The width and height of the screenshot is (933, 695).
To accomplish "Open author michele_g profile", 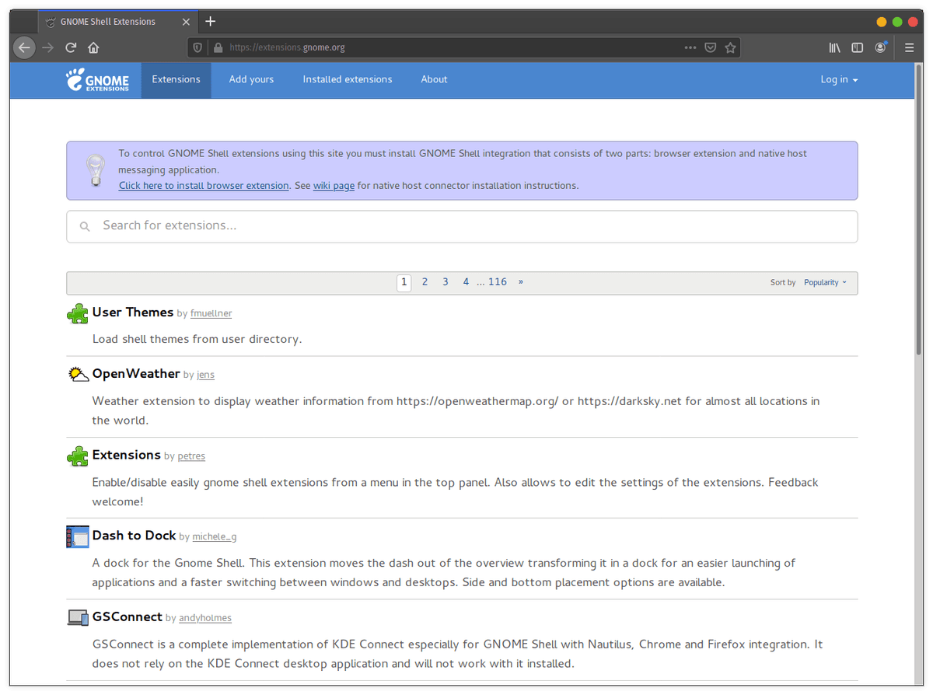I will click(215, 536).
